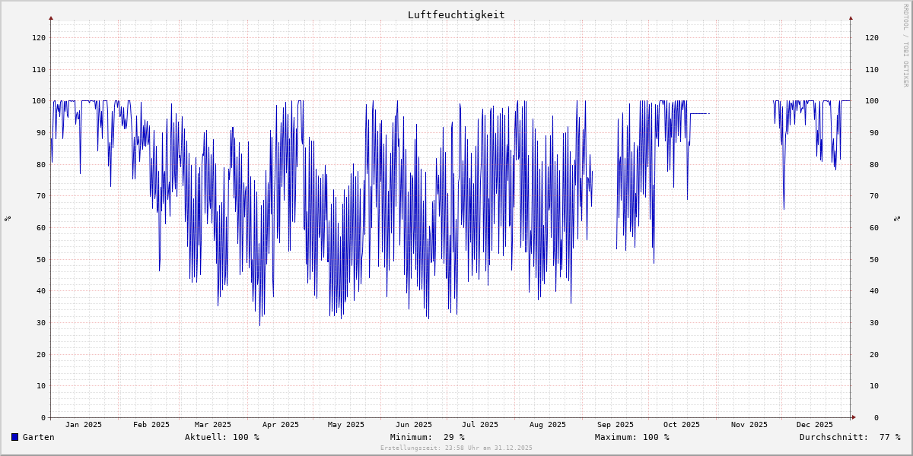
Task: Select the Garten legend label
Action: (x=38, y=437)
